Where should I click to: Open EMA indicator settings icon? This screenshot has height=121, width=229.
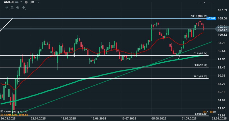tap(2, 111)
